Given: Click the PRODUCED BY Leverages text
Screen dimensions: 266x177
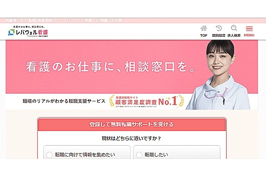Looking at the screenshot, I should (37, 36).
